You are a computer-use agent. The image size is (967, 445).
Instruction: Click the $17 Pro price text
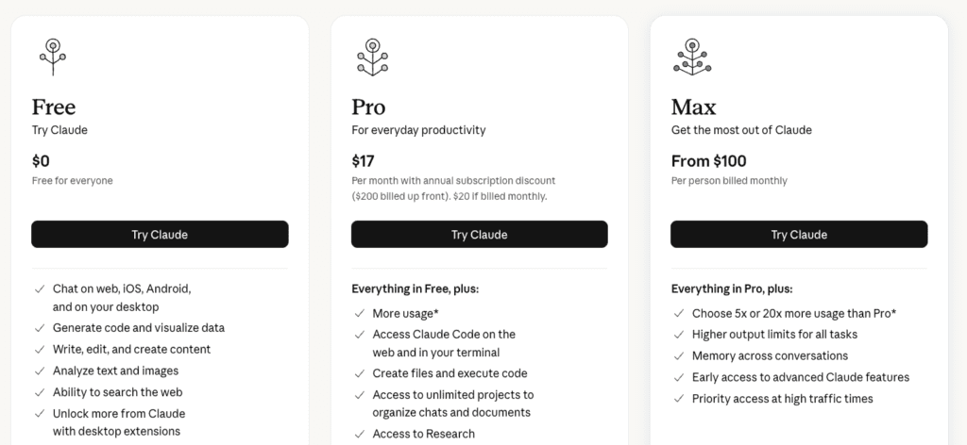tap(364, 161)
